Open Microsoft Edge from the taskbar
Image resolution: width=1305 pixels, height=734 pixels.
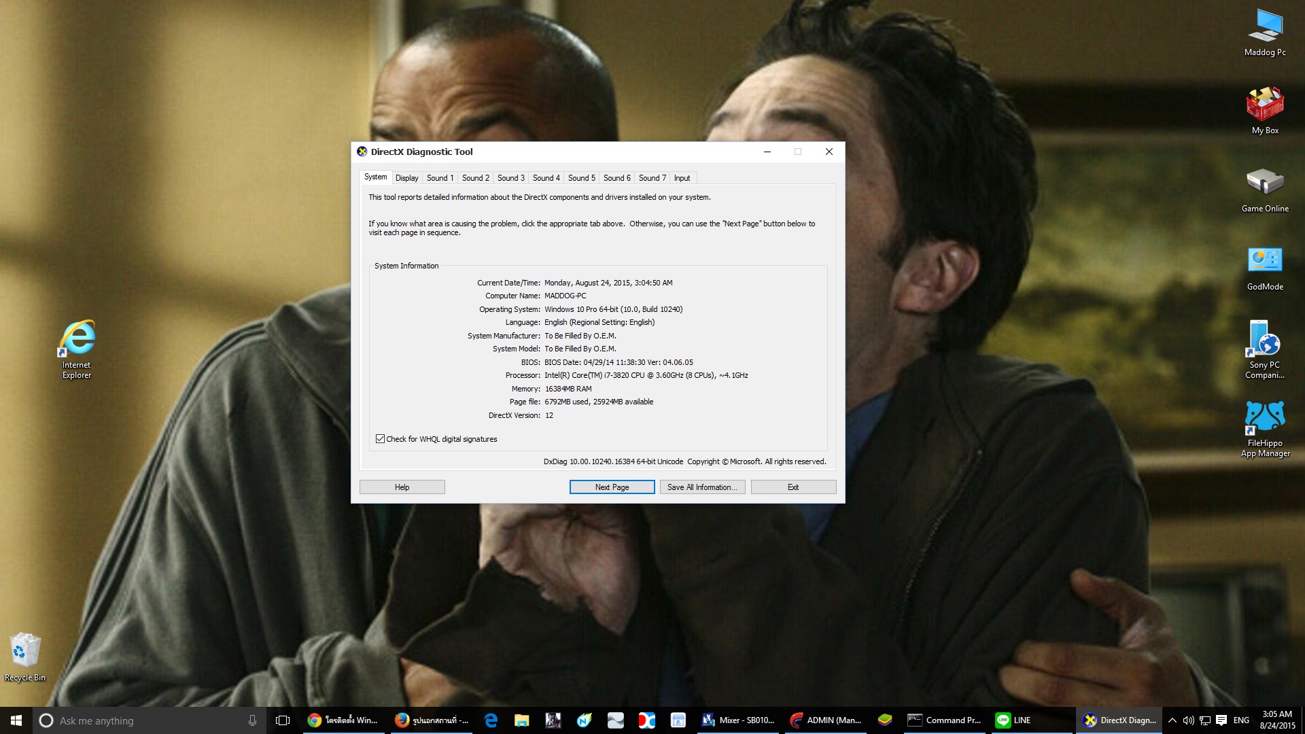pyautogui.click(x=491, y=720)
